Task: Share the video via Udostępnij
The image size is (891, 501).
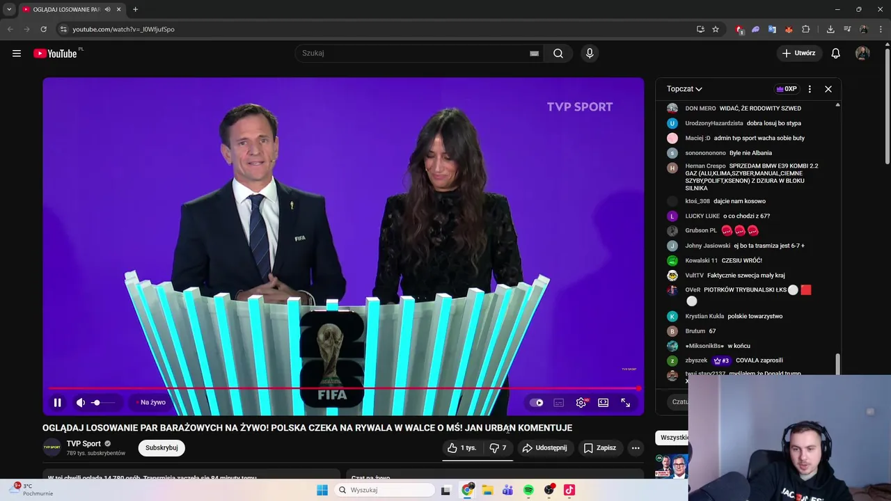Action: pyautogui.click(x=545, y=448)
